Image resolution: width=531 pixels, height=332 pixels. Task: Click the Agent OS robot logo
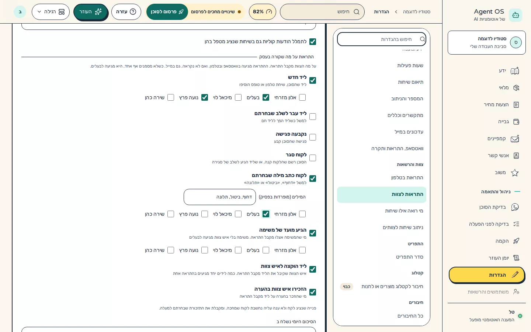pyautogui.click(x=516, y=15)
